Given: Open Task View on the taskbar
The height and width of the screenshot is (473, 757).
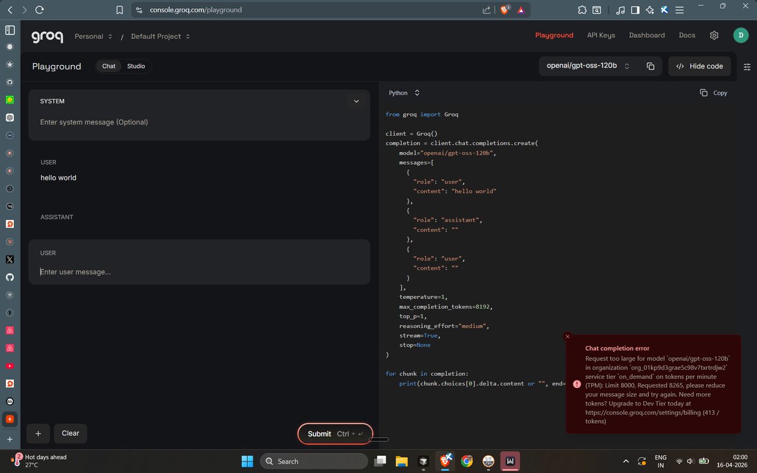Looking at the screenshot, I should coord(380,461).
